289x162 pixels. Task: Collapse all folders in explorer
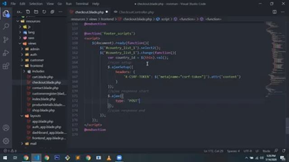pos(52,12)
